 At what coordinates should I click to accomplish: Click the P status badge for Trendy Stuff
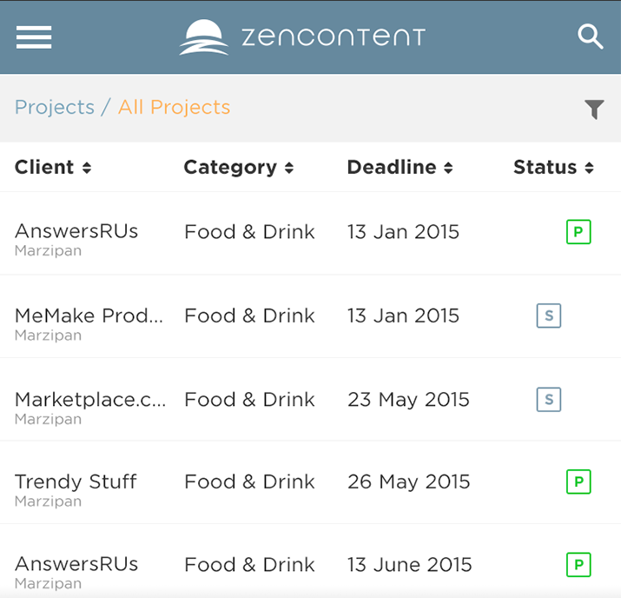578,482
